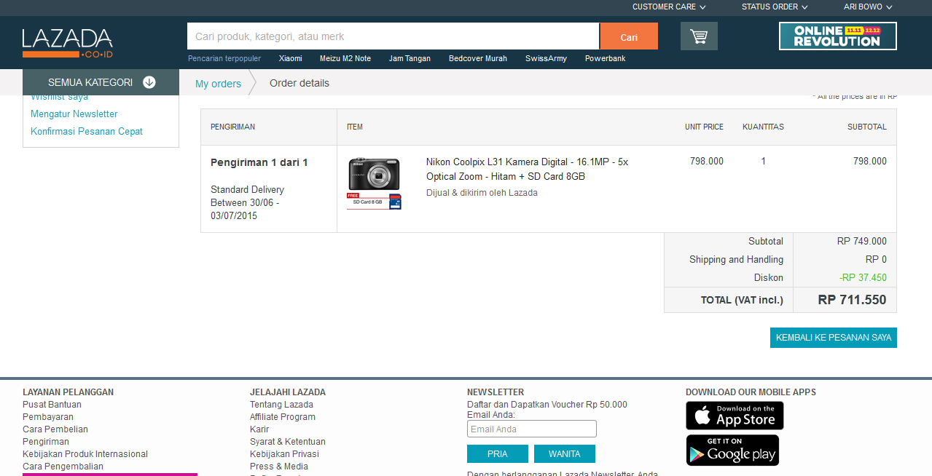Tap the App Store download badge
Viewport: 932px width, 476px height.
735,416
